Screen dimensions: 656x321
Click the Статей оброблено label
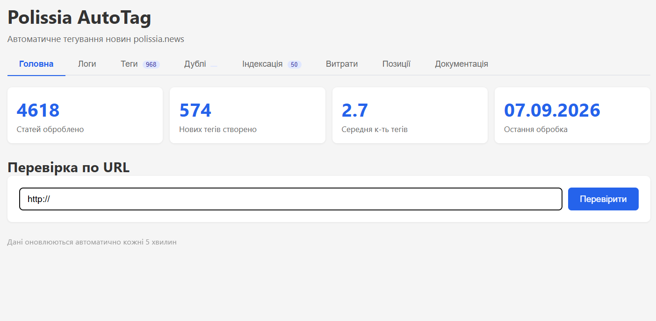pyautogui.click(x=50, y=129)
